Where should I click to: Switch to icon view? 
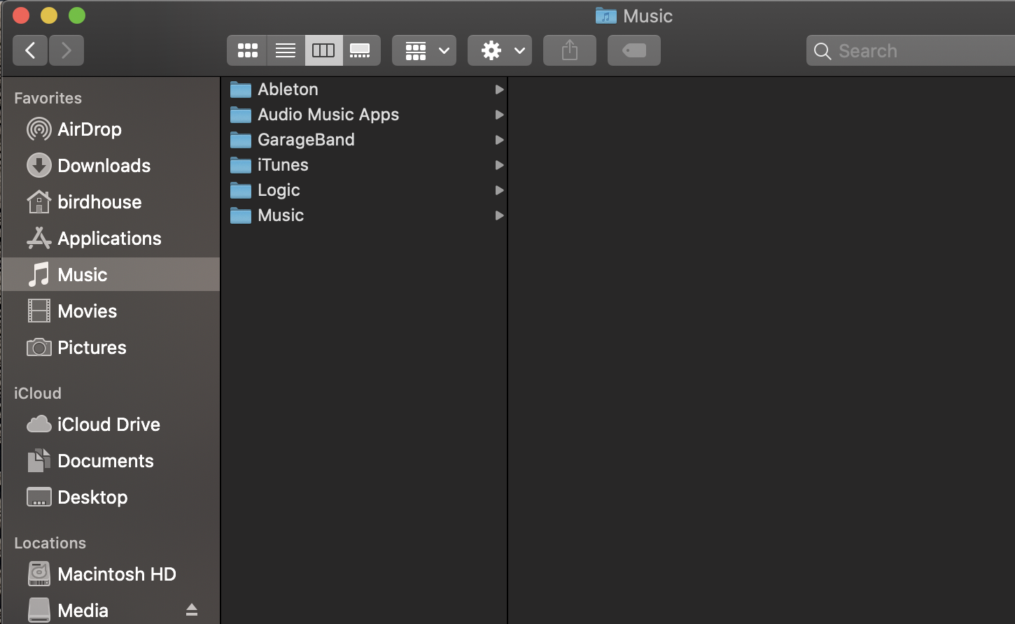tap(247, 50)
